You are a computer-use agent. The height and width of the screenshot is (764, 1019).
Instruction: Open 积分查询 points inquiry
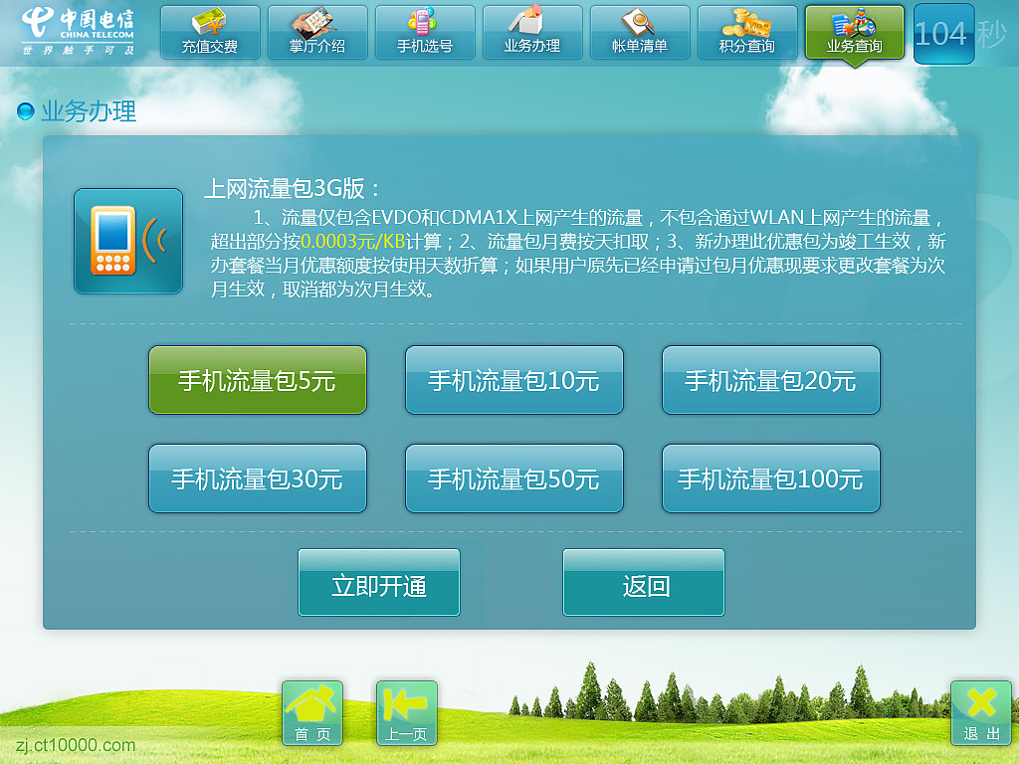pos(747,33)
